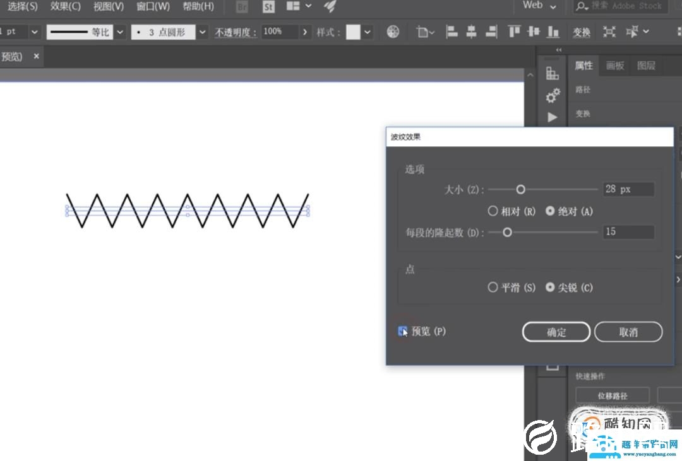682x461 pixels.
Task: Open the 效果(C) menu
Action: tap(64, 6)
